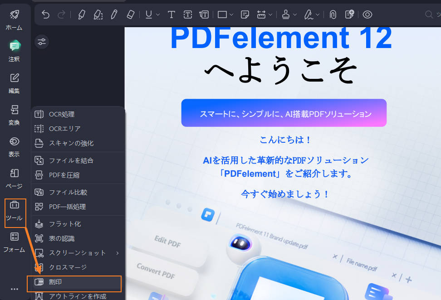Image resolution: width=441 pixels, height=300 pixels.
Task: Open the Shape tool dropdown arrow
Action: pyautogui.click(x=231, y=14)
